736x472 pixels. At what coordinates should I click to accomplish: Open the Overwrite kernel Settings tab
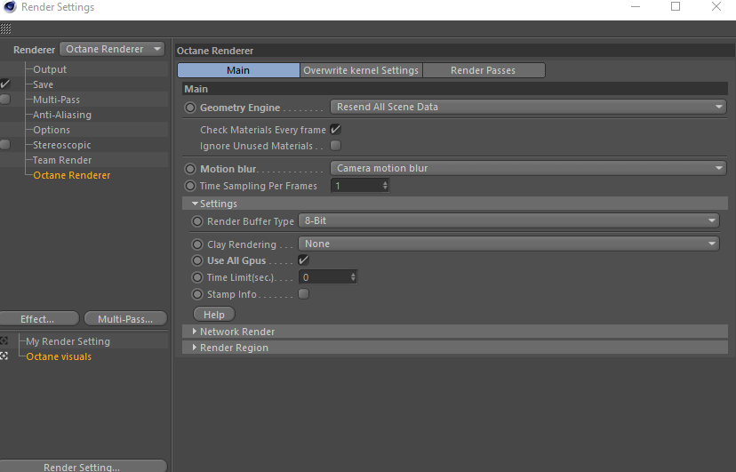click(361, 70)
